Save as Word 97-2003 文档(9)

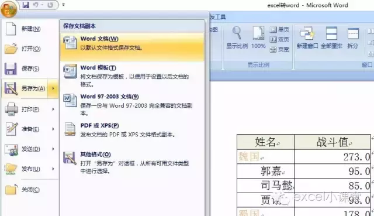click(133, 105)
